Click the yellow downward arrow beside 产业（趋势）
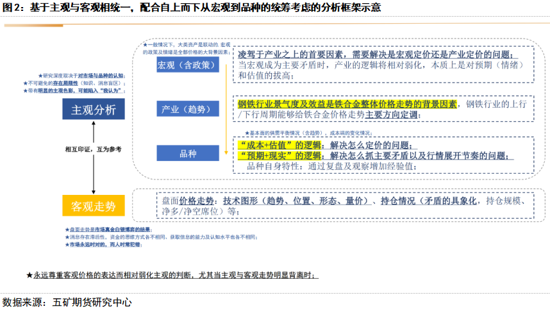 [x=225, y=109]
